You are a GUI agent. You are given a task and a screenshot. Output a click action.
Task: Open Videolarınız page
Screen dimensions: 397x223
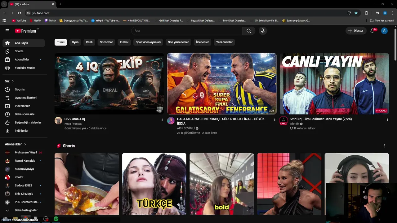(24, 106)
